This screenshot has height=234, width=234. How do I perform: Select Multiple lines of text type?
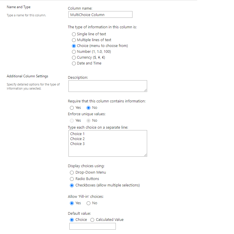click(x=74, y=40)
